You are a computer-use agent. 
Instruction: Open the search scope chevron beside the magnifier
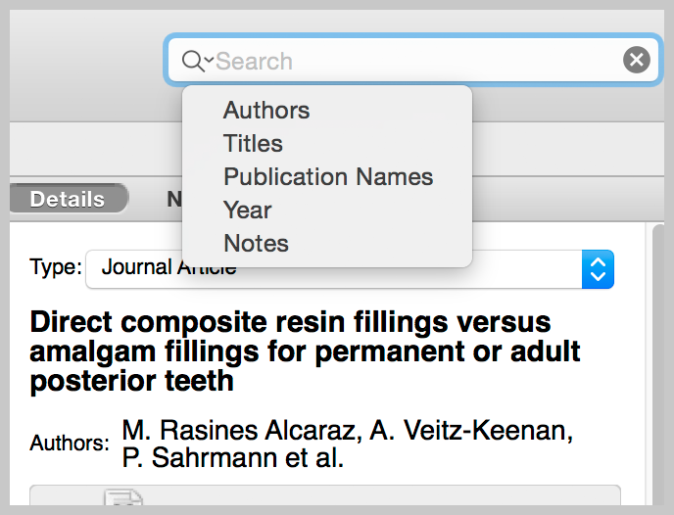[x=209, y=59]
